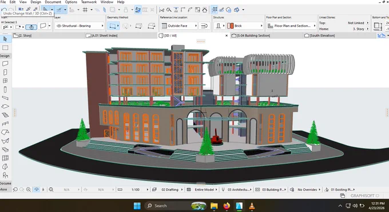
Task: Click the taskbar Search box
Action: tap(176, 206)
